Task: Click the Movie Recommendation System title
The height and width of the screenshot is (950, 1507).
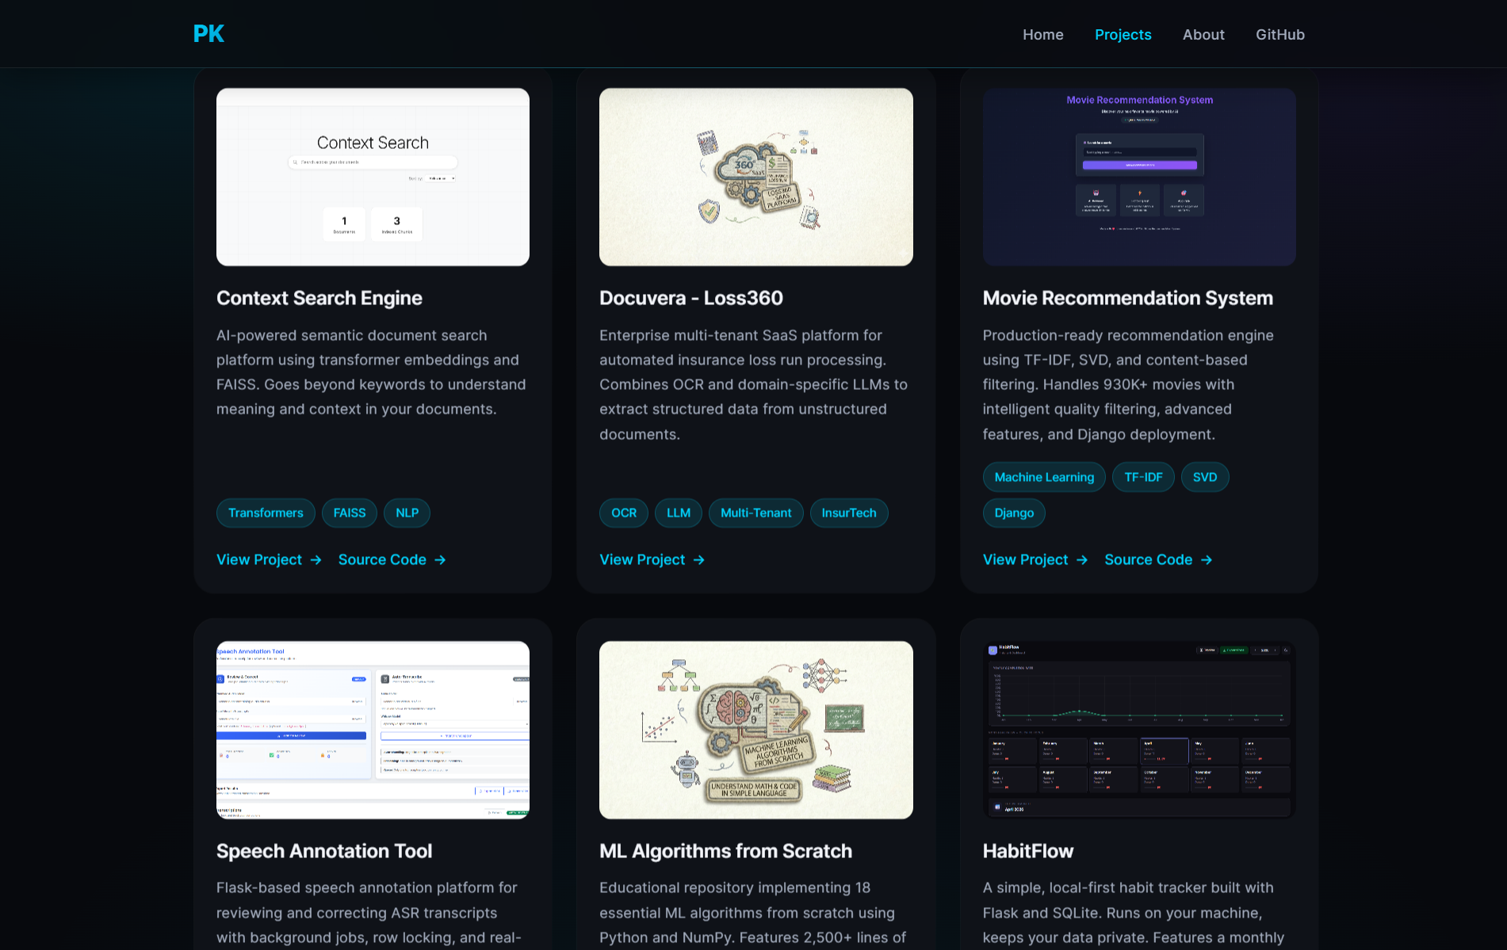Action: [x=1127, y=298]
